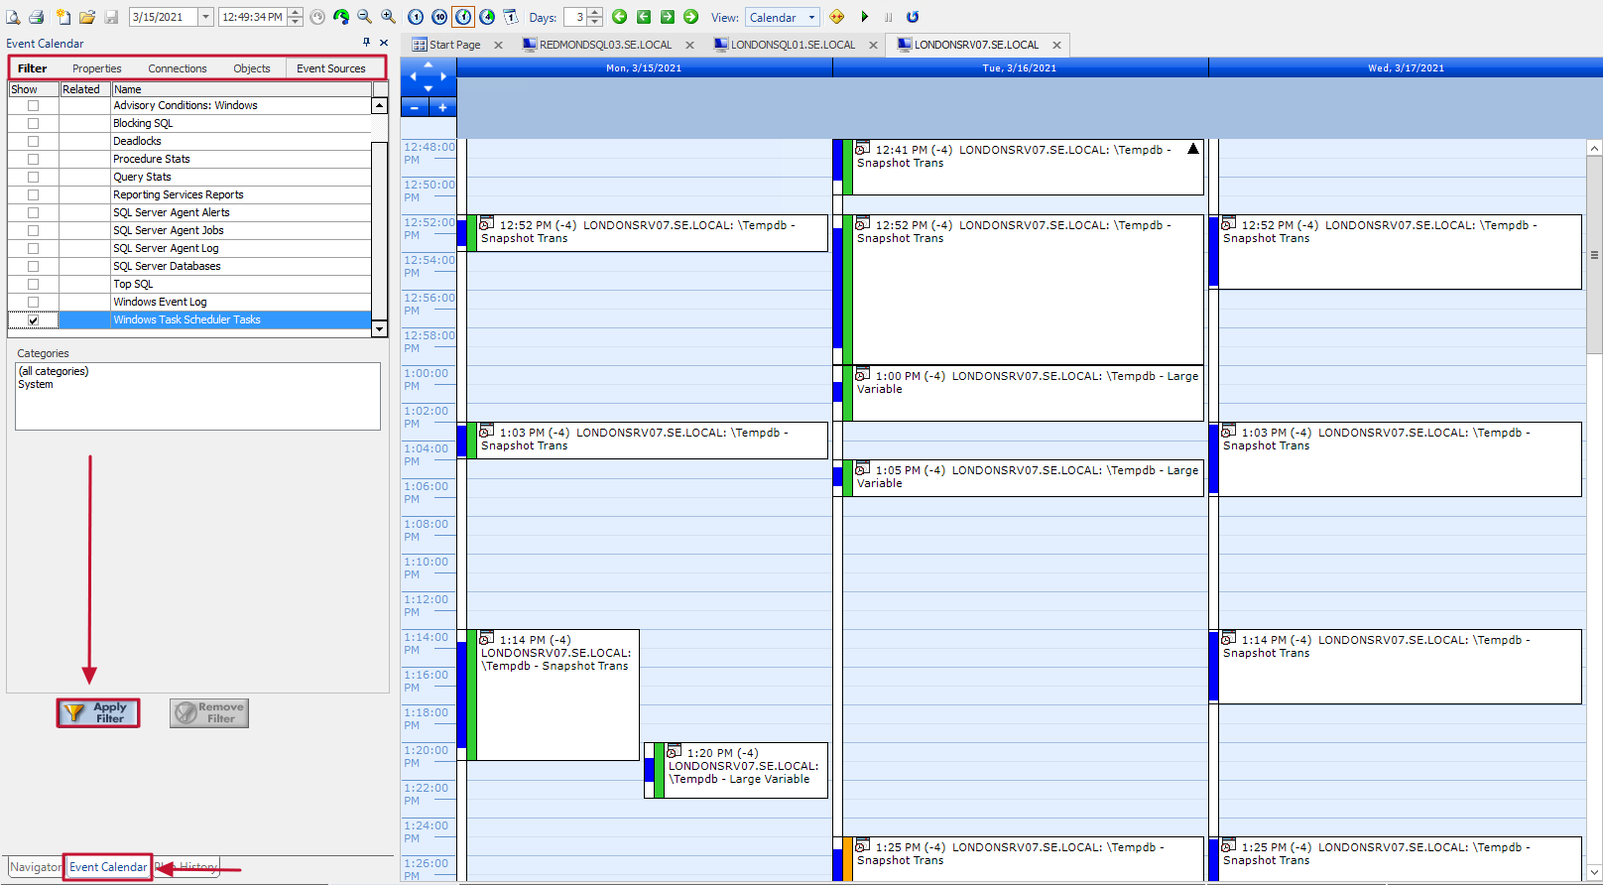Set timeline interval to 10 minutes icon
Viewport: 1603px width, 885px height.
click(x=439, y=17)
